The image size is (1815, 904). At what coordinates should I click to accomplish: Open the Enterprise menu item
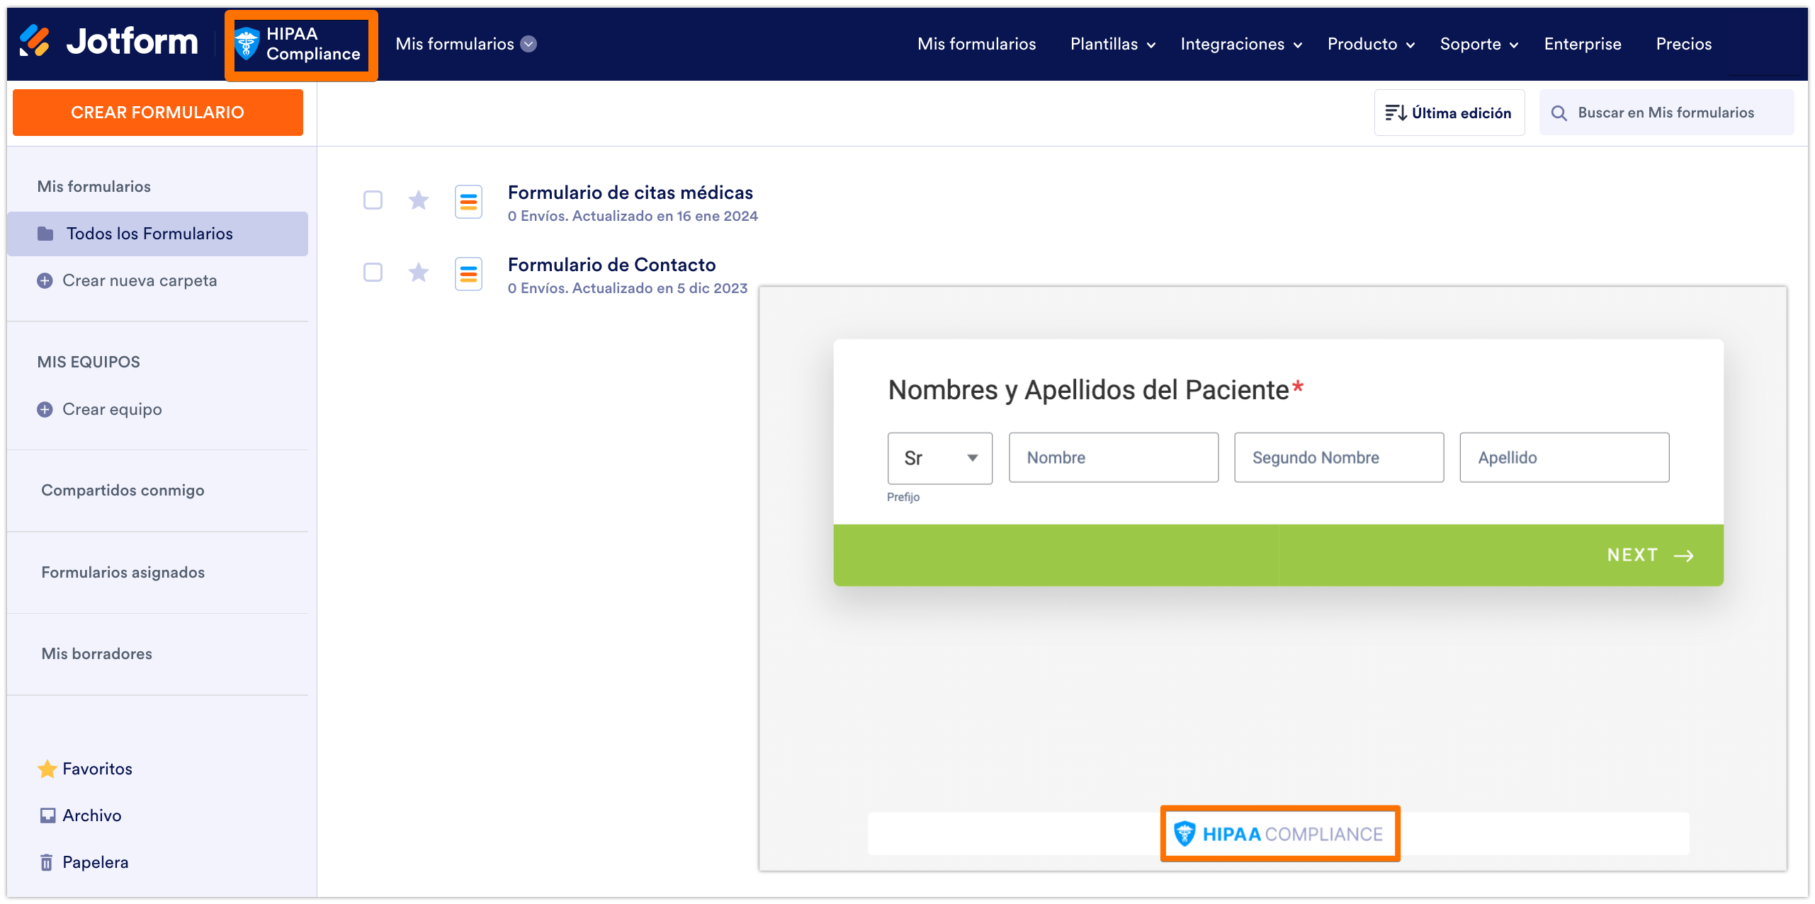1582,44
